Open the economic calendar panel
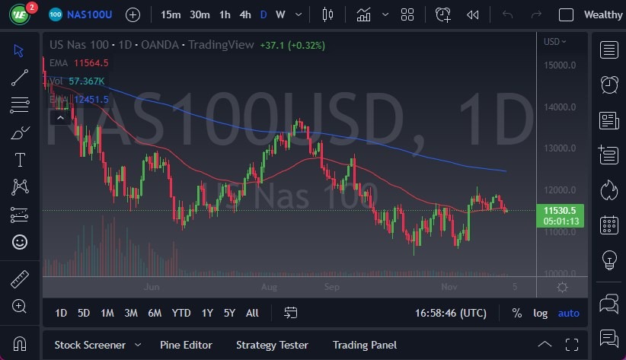 pos(608,225)
